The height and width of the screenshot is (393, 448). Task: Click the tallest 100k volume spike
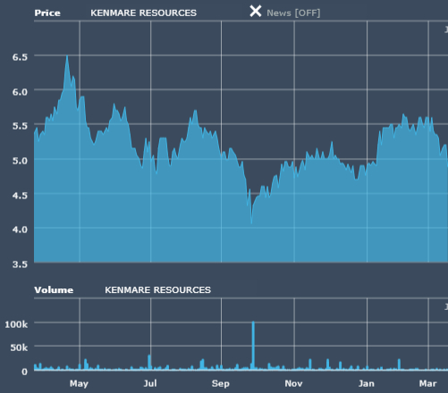coord(253,346)
